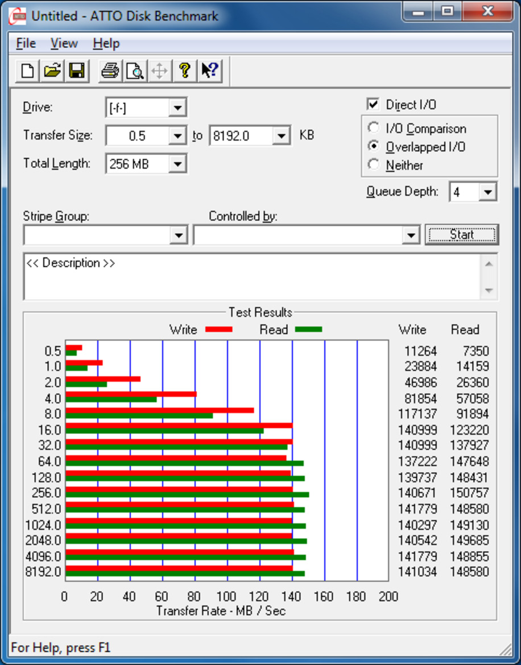
Task: Expand the Controlled by dropdown
Action: point(410,235)
